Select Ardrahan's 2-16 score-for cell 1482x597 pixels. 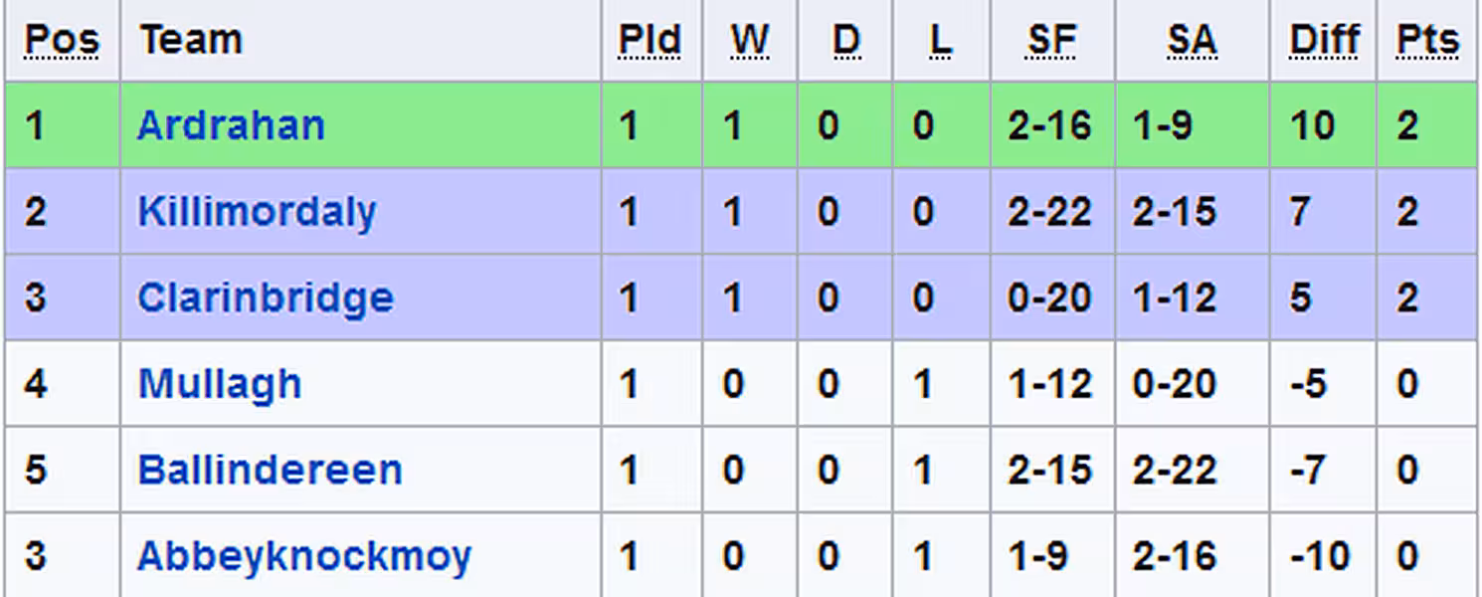point(1052,125)
